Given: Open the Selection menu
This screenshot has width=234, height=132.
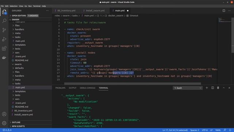Looking at the screenshot, I should pos(14,6).
